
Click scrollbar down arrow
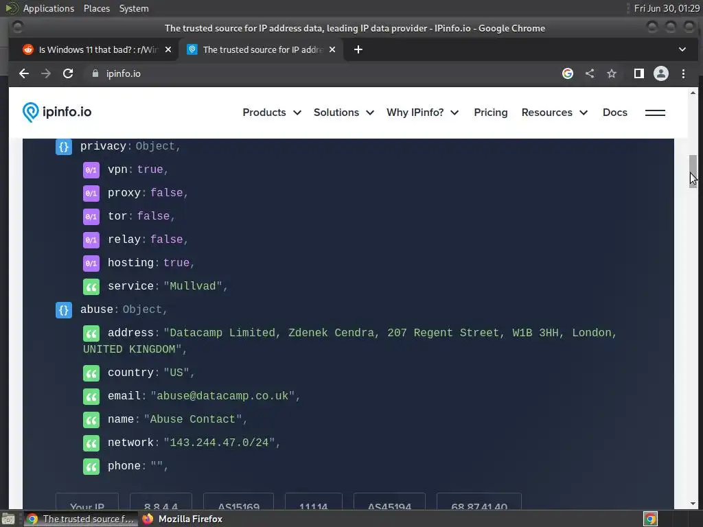pyautogui.click(x=693, y=504)
